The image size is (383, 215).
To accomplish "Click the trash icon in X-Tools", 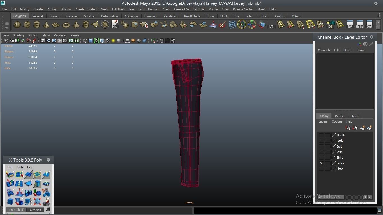I will tap(48, 209).
